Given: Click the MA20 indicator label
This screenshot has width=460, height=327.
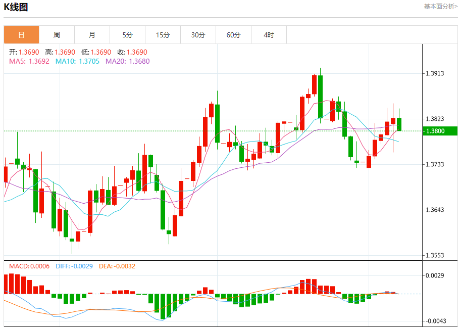Looking at the screenshot, I should point(128,61).
